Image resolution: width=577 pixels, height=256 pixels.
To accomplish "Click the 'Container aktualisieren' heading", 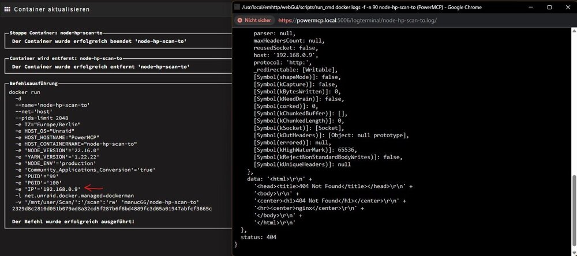I will click(x=51, y=9).
